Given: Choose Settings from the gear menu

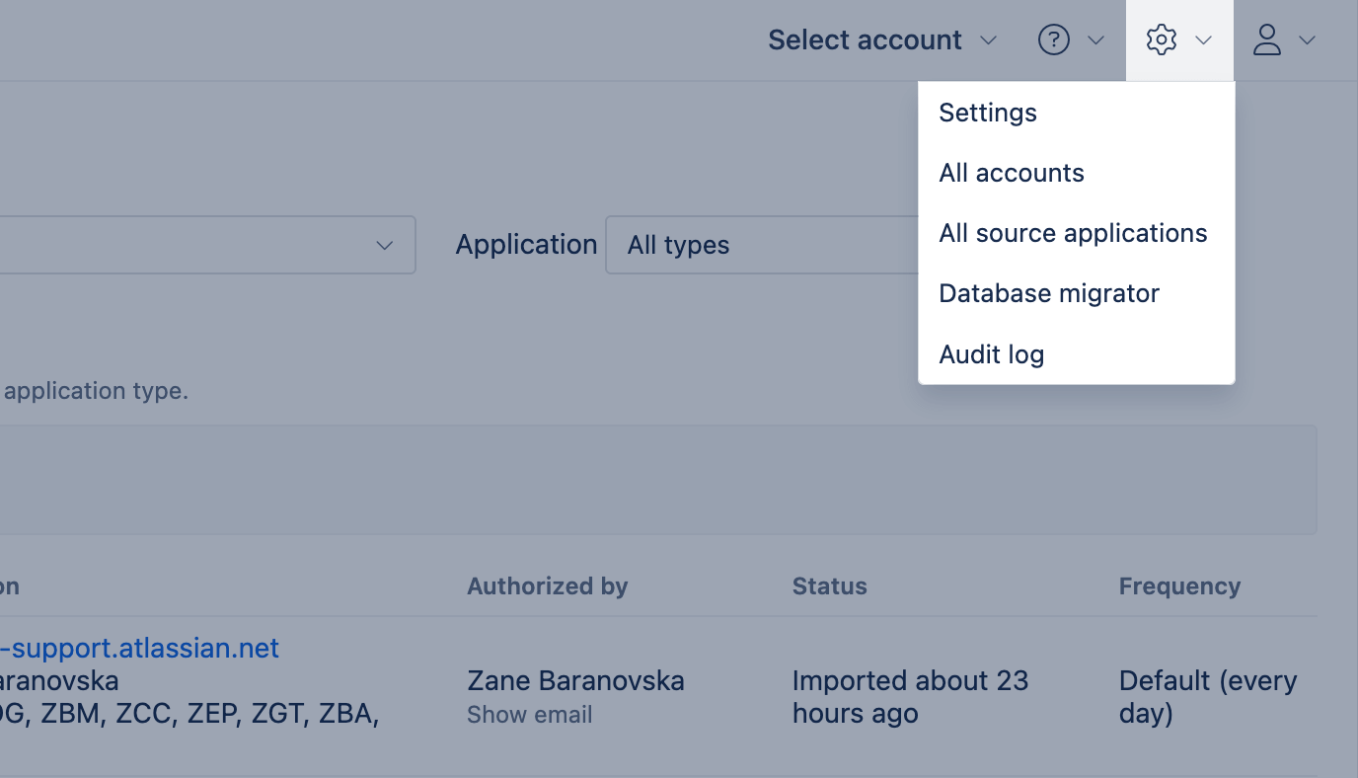Looking at the screenshot, I should pyautogui.click(x=988, y=113).
